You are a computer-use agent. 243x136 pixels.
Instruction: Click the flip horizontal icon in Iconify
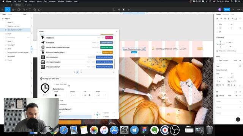(x=85, y=95)
